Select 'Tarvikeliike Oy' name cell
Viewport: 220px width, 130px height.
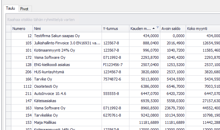[x=67, y=115]
